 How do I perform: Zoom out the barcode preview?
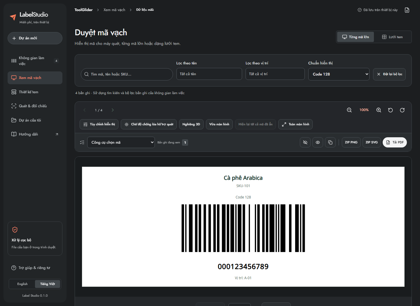[349, 110]
